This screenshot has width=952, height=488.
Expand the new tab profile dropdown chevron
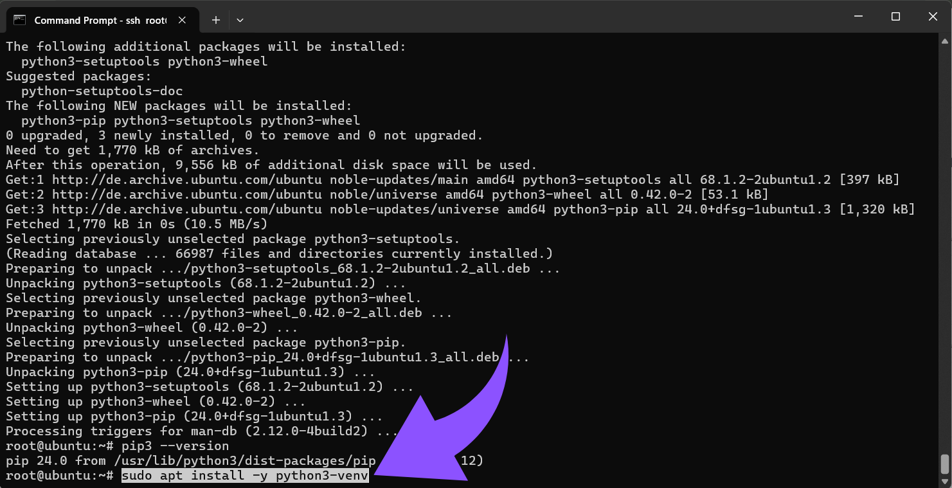coord(240,20)
